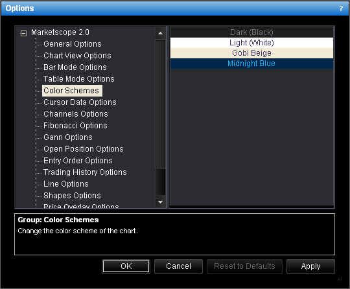Choose the Dark (Black) color scheme

(x=251, y=32)
